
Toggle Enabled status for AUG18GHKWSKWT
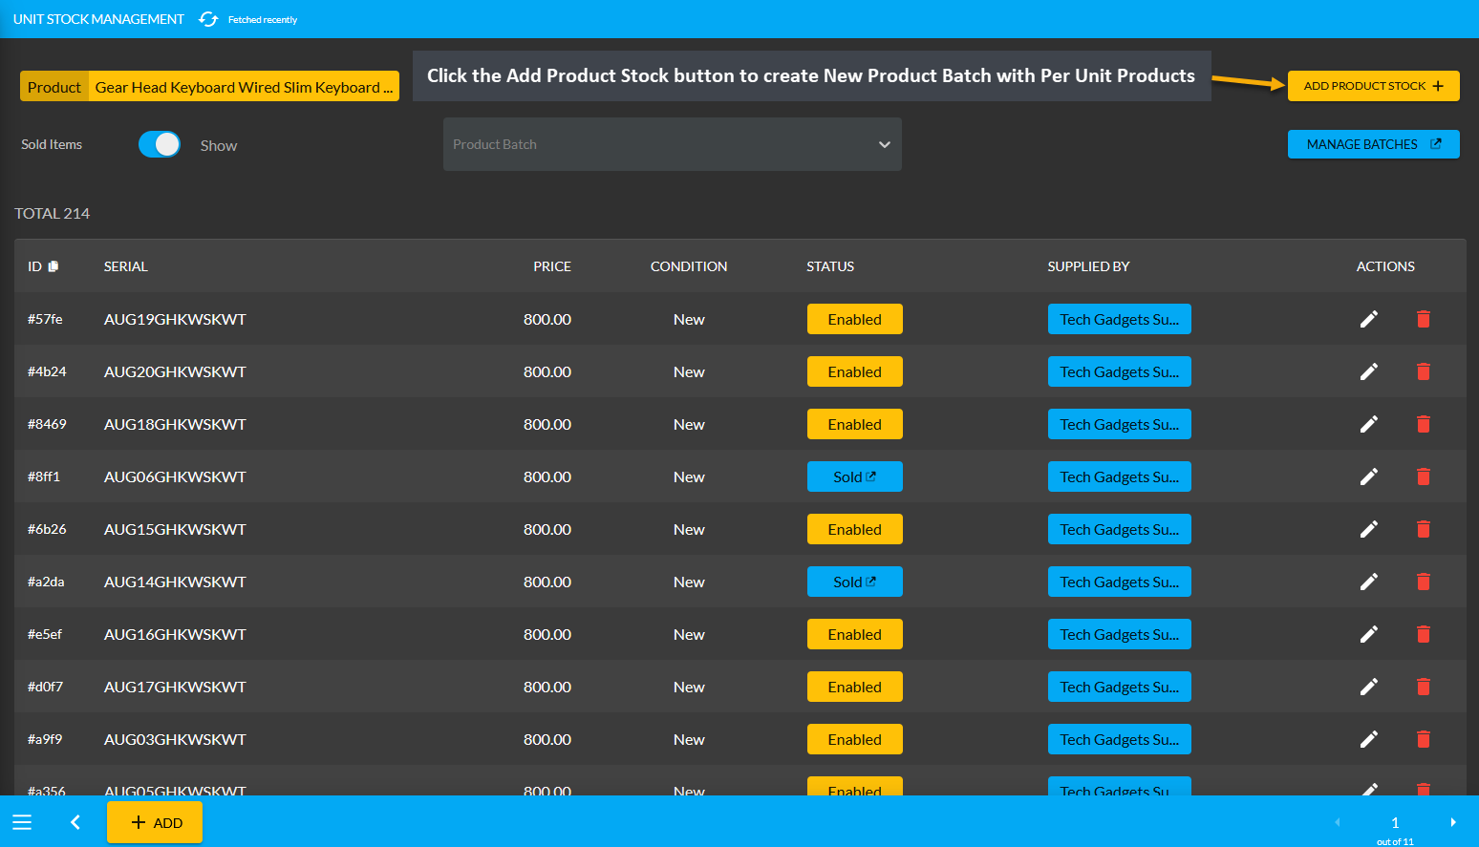(855, 424)
